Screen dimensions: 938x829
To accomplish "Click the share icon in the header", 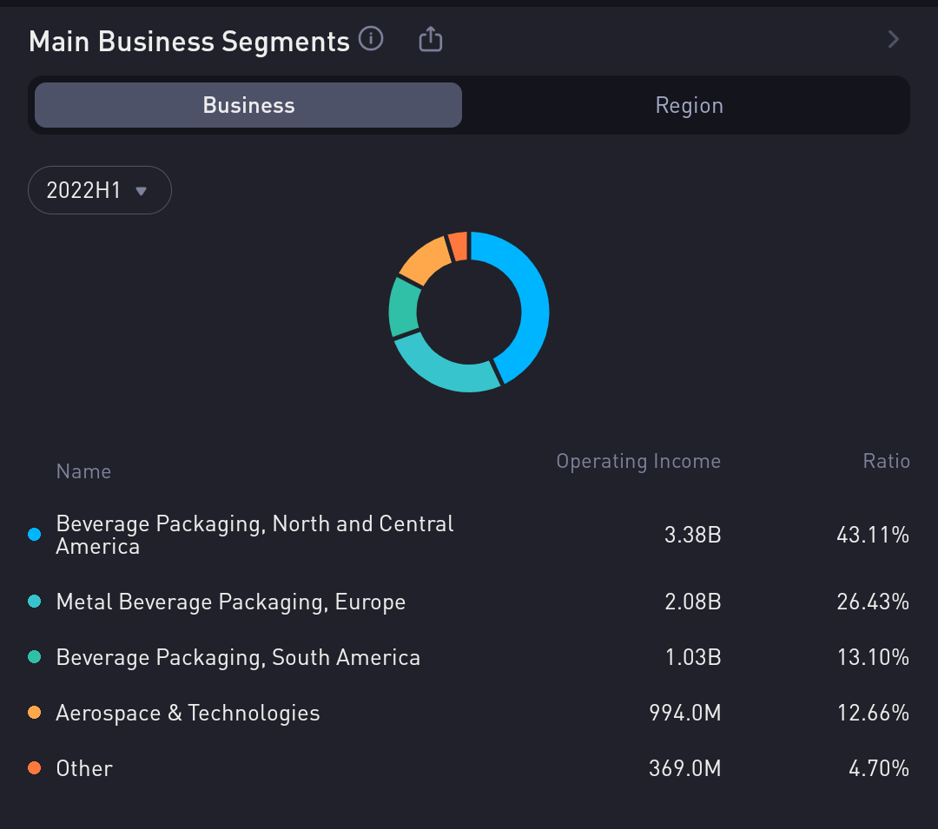I will click(x=431, y=39).
